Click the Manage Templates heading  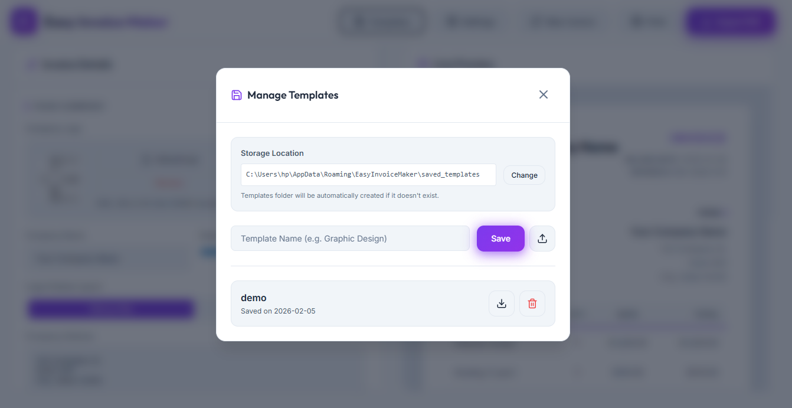[x=293, y=95]
